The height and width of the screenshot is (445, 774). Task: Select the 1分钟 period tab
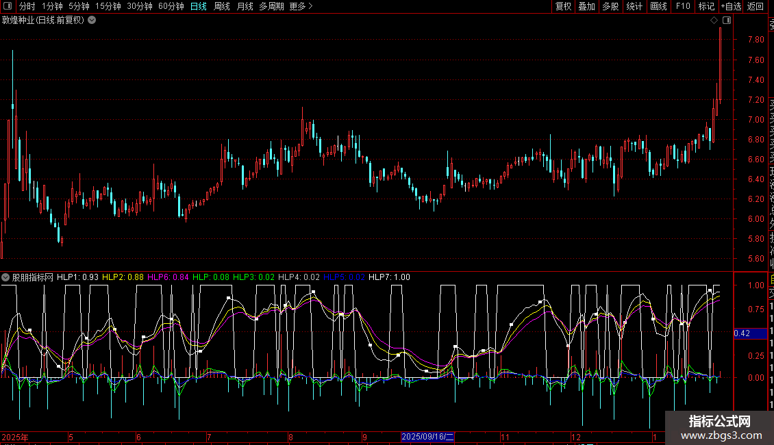tap(52, 6)
